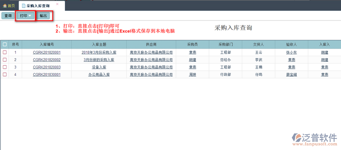This screenshot has width=341, height=150.
Task: Open record CGRK201820001 link
Action: coord(47,52)
